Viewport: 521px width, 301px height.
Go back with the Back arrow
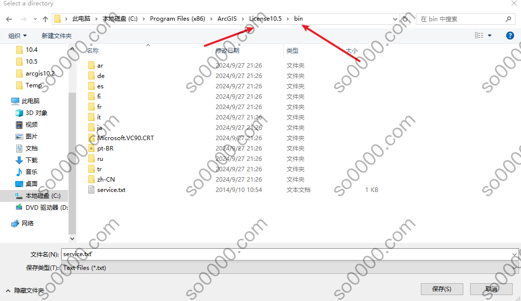coord(9,19)
